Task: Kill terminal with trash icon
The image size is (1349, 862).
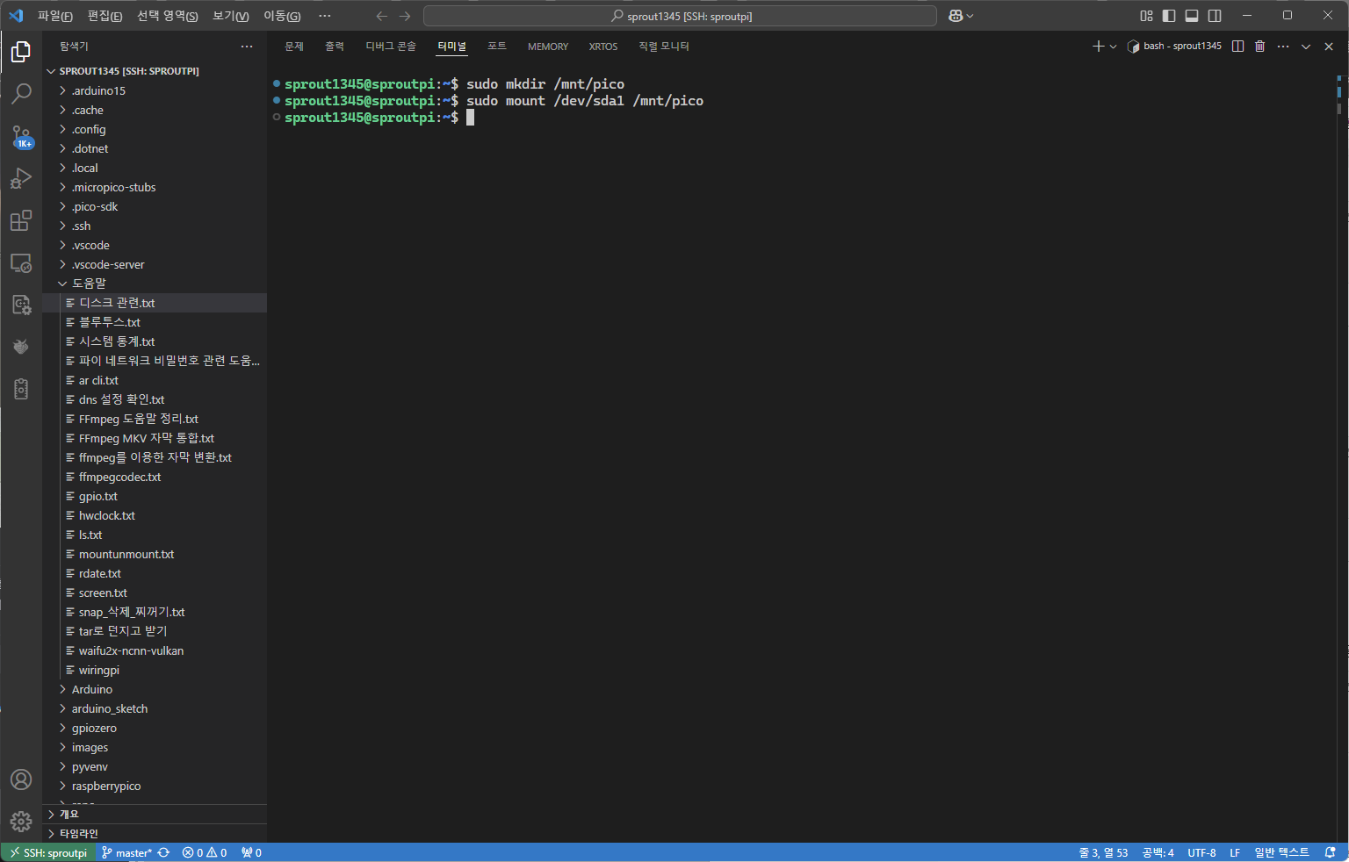Action: pos(1259,47)
